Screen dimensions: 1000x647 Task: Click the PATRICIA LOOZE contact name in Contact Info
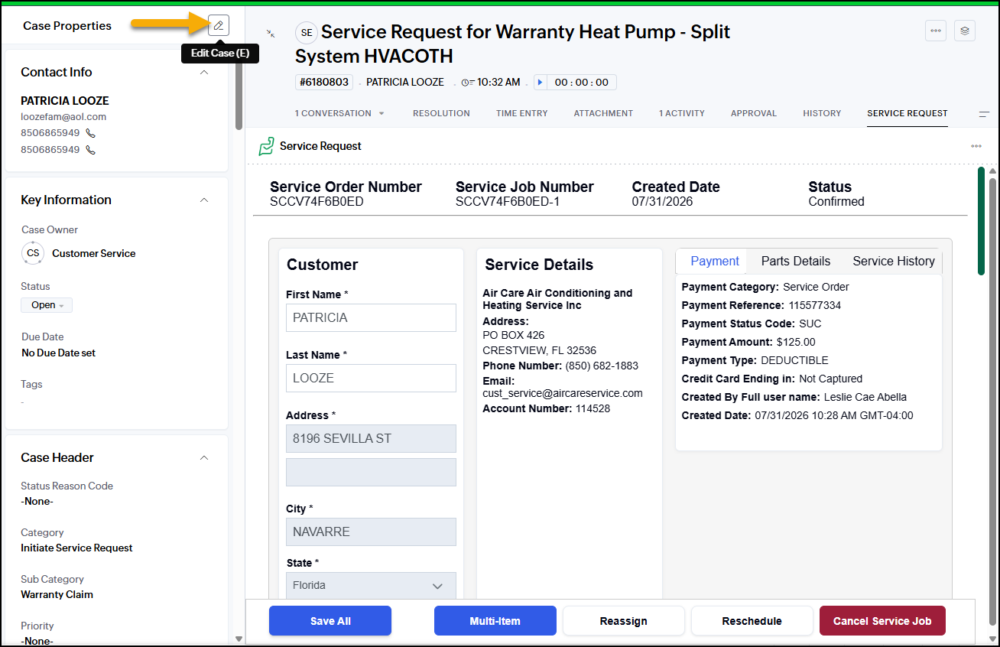click(65, 101)
